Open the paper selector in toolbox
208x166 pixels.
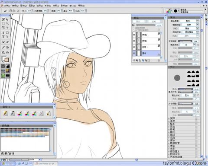pyautogui.click(x=3, y=66)
